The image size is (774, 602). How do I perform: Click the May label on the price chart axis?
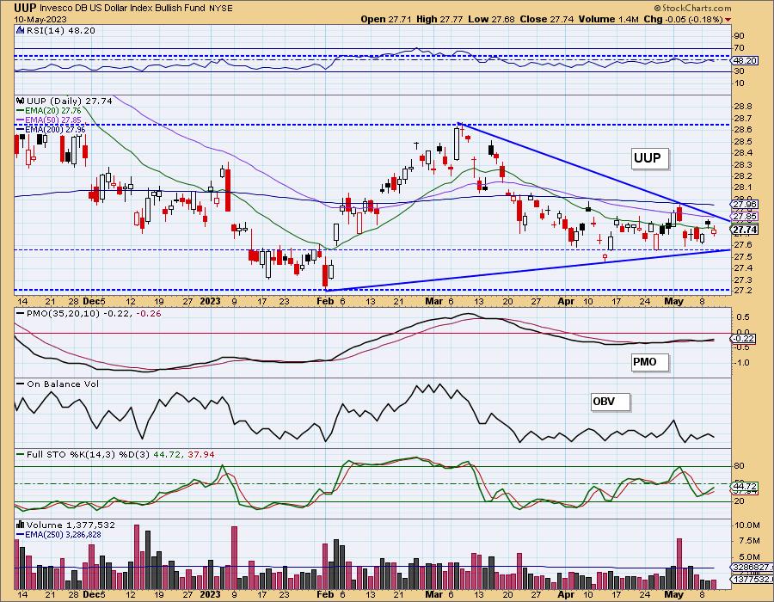(674, 302)
